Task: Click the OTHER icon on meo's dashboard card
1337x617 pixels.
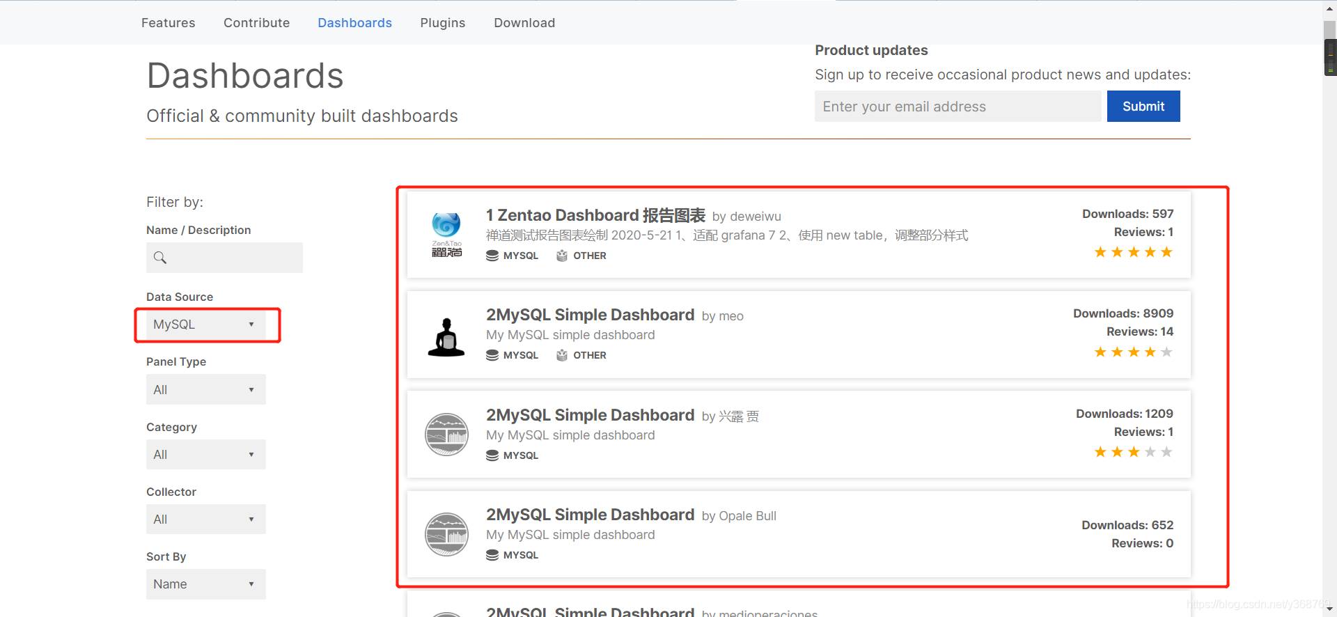Action: [x=562, y=355]
